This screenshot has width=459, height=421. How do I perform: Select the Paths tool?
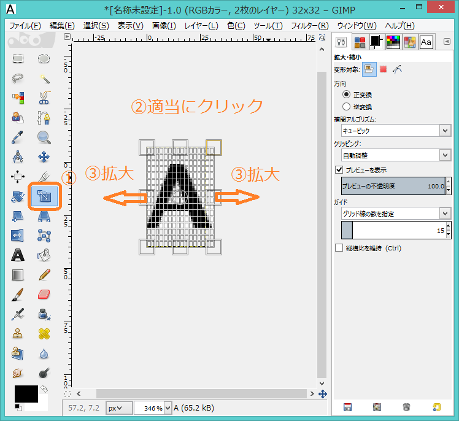(44, 118)
